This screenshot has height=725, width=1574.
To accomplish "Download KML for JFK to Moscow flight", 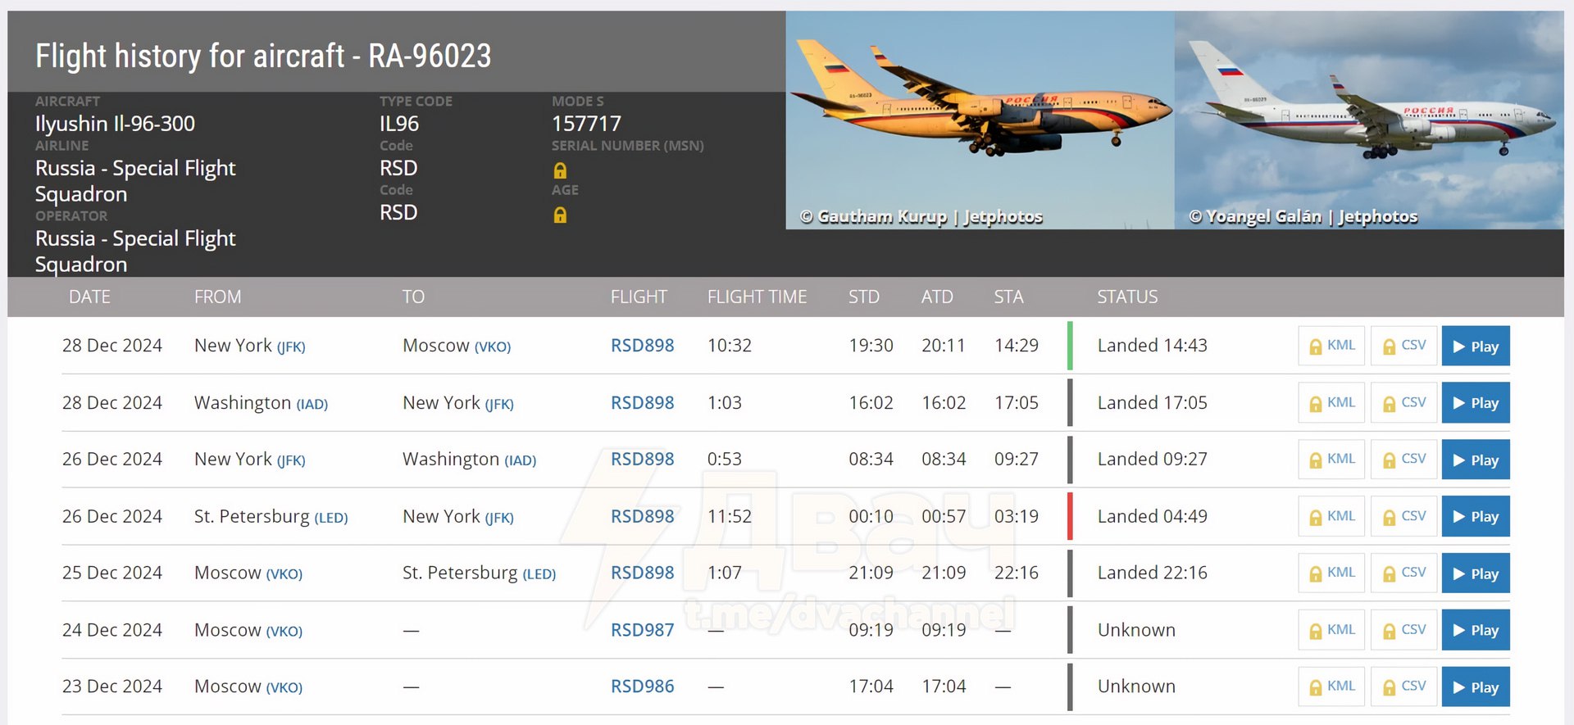I will click(x=1331, y=346).
